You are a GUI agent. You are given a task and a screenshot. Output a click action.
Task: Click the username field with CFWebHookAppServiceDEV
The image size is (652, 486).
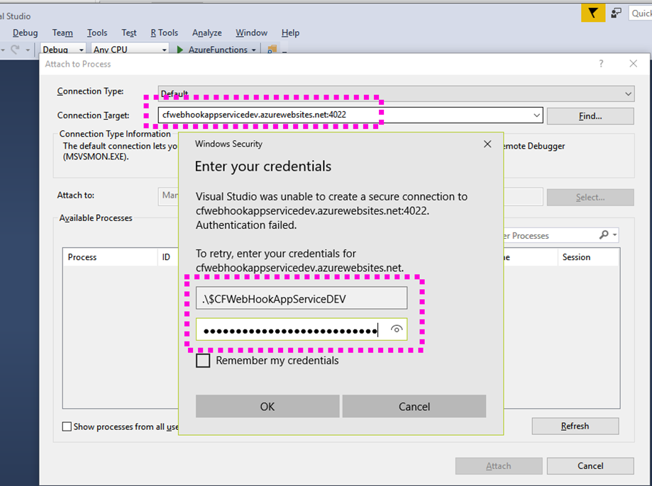pos(302,298)
